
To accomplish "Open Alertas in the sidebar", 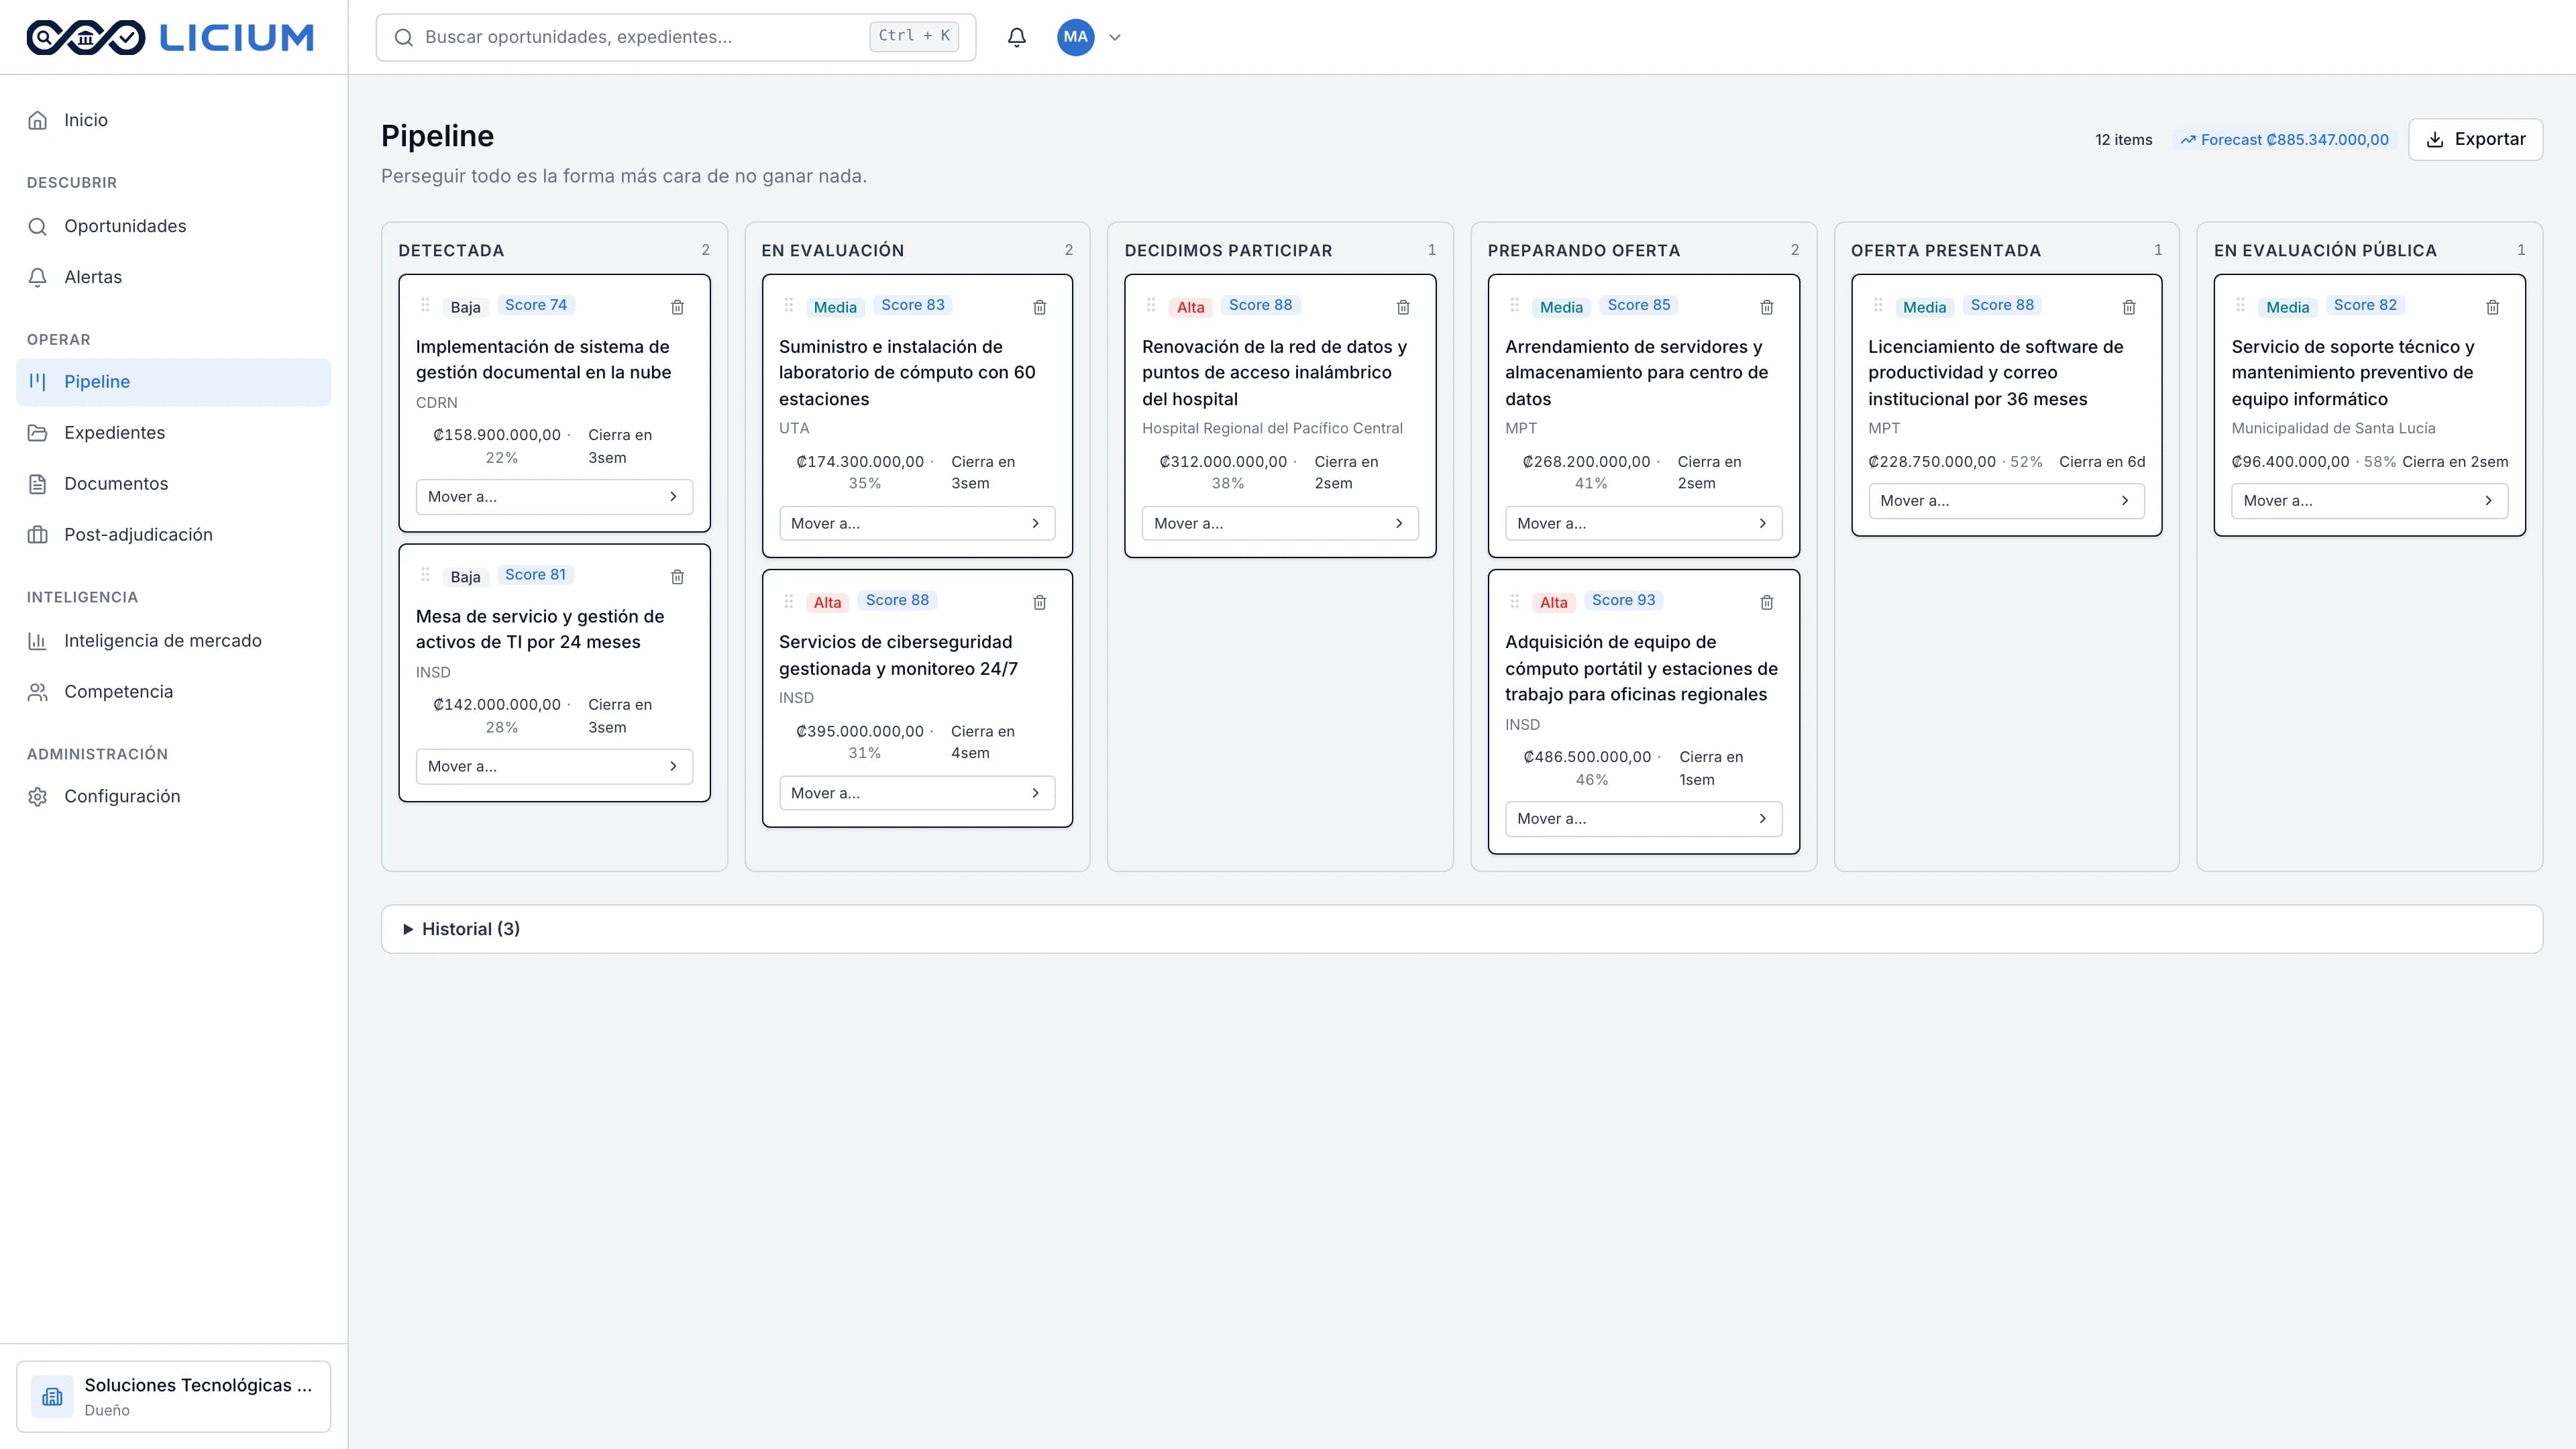I will [173, 277].
